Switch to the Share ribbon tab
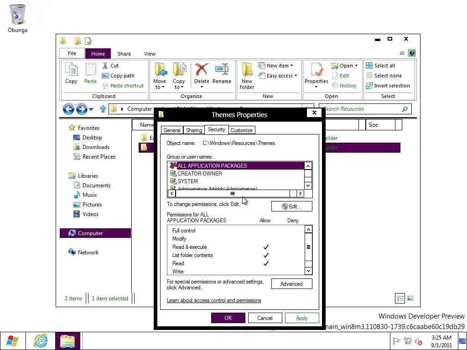Screen dimensions: 467x350 [124, 54]
